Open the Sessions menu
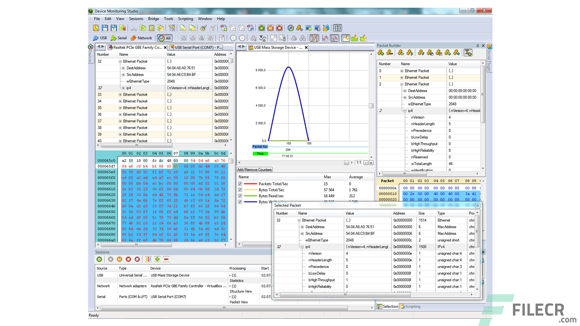The width and height of the screenshot is (580, 326). coord(136,19)
